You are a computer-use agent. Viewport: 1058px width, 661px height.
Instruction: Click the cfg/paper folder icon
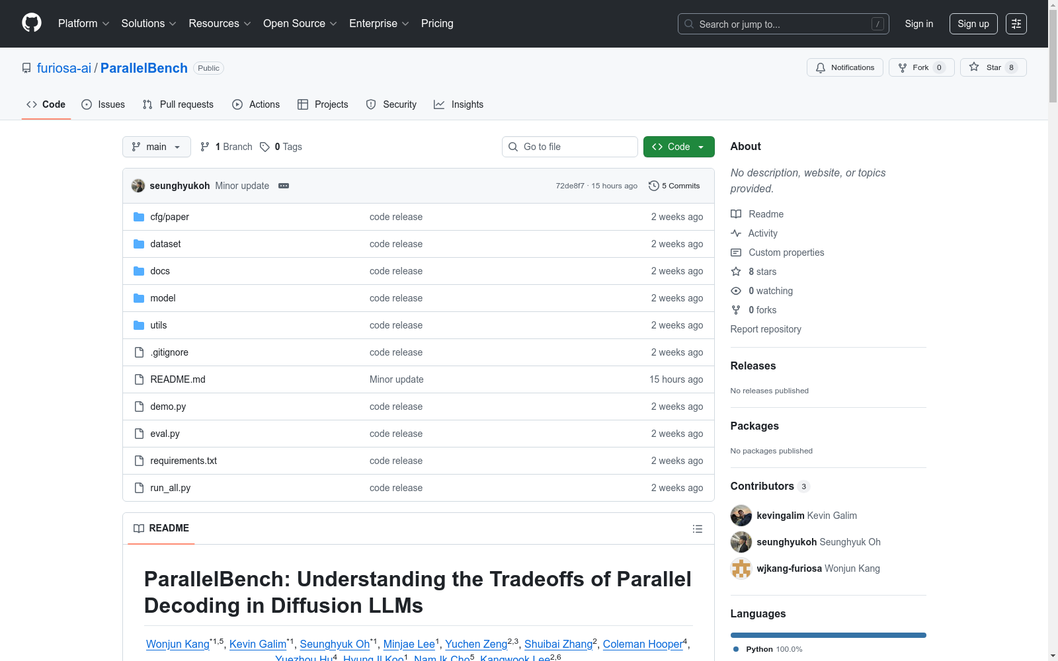click(139, 217)
